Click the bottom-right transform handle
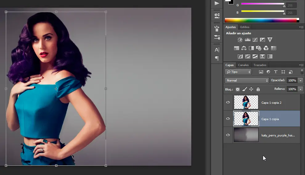The height and width of the screenshot is (175, 305). tap(106, 165)
